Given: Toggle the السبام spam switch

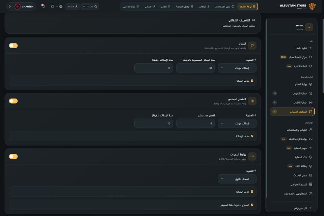Looking at the screenshot, I should pyautogui.click(x=13, y=46).
